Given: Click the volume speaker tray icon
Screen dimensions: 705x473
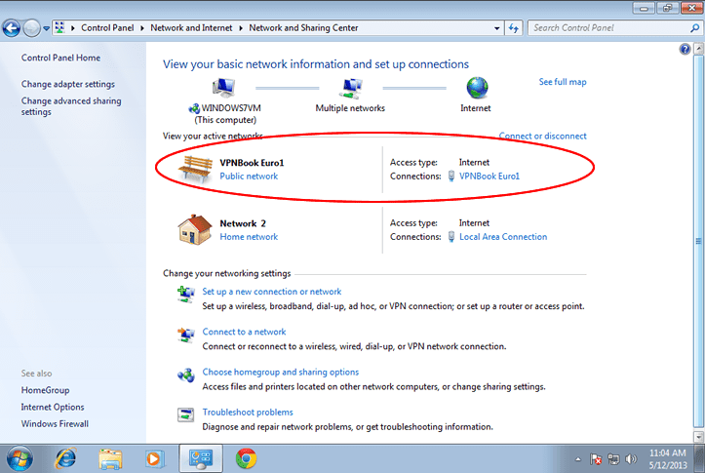Looking at the screenshot, I should point(631,459).
